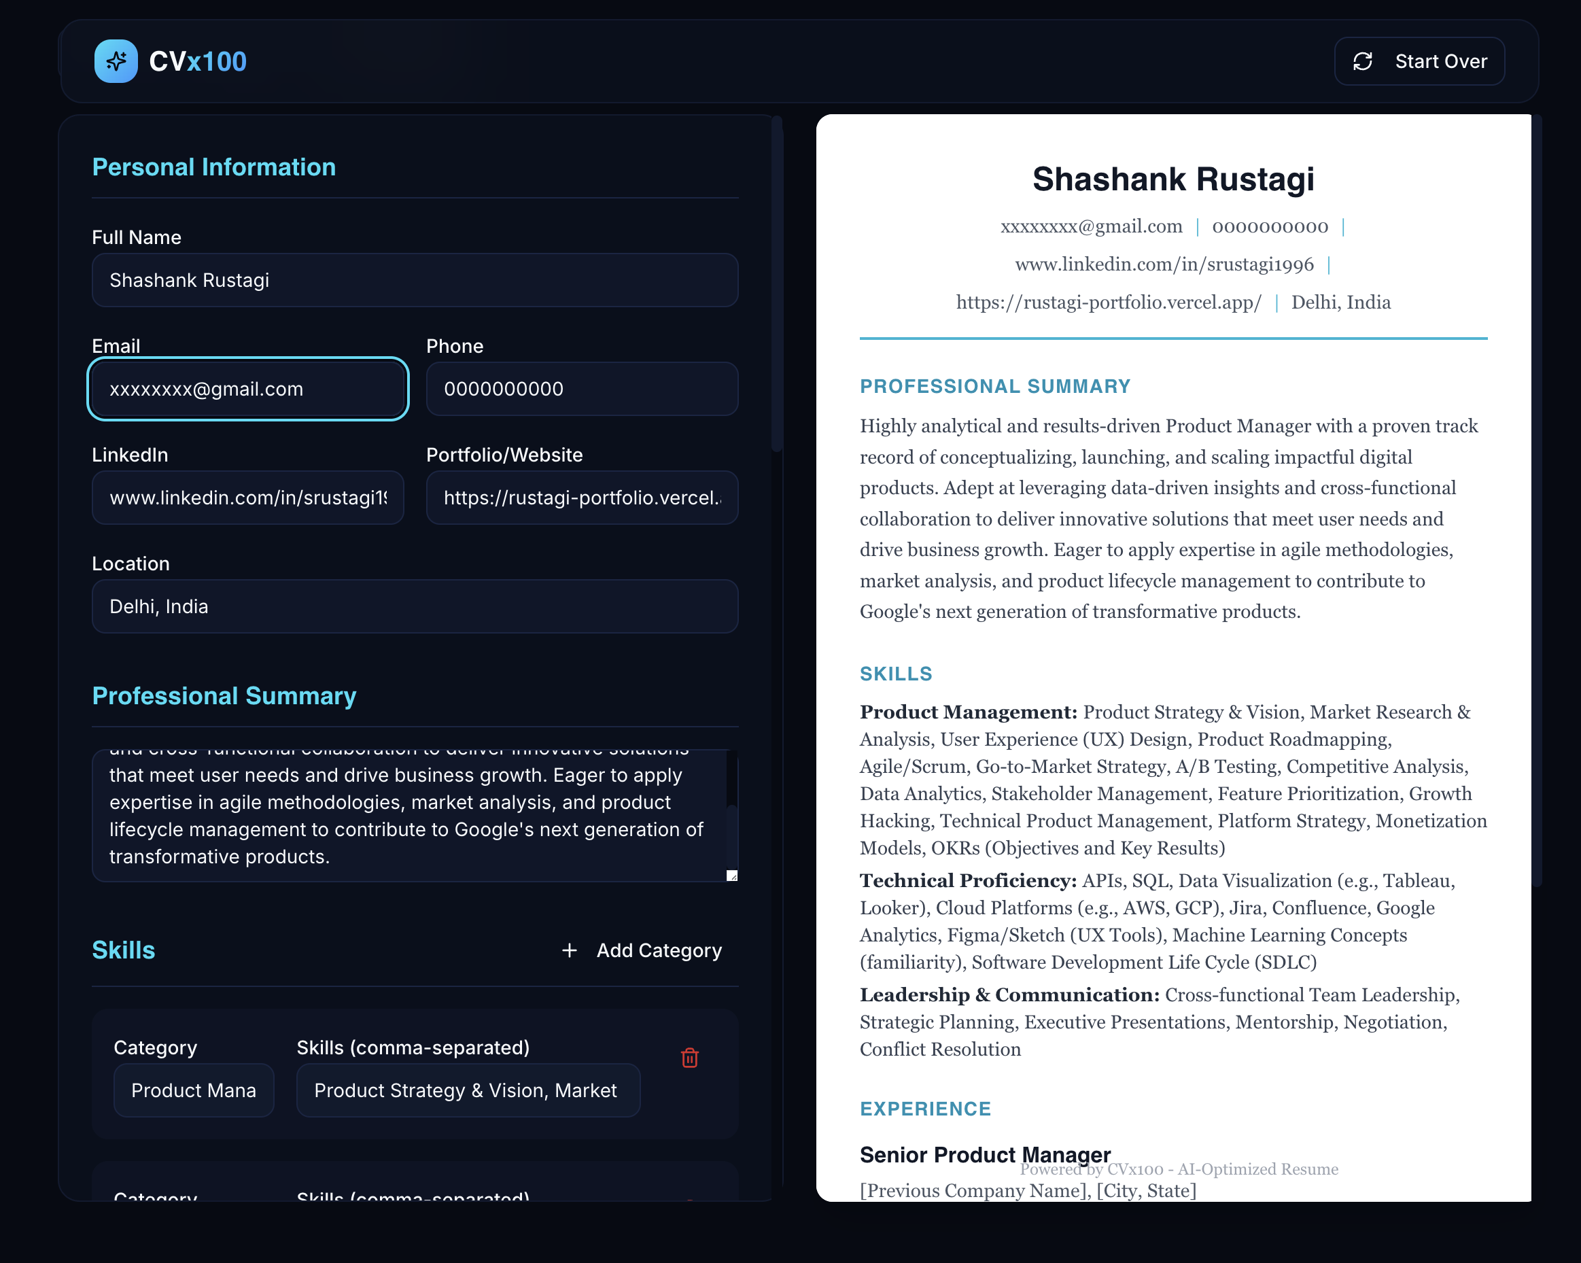Select the LinkedIn URL input
This screenshot has width=1581, height=1263.
(x=247, y=498)
